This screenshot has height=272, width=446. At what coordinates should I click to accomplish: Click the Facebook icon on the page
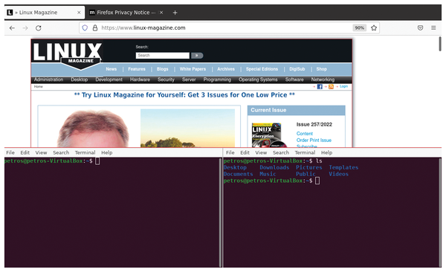pyautogui.click(x=320, y=86)
